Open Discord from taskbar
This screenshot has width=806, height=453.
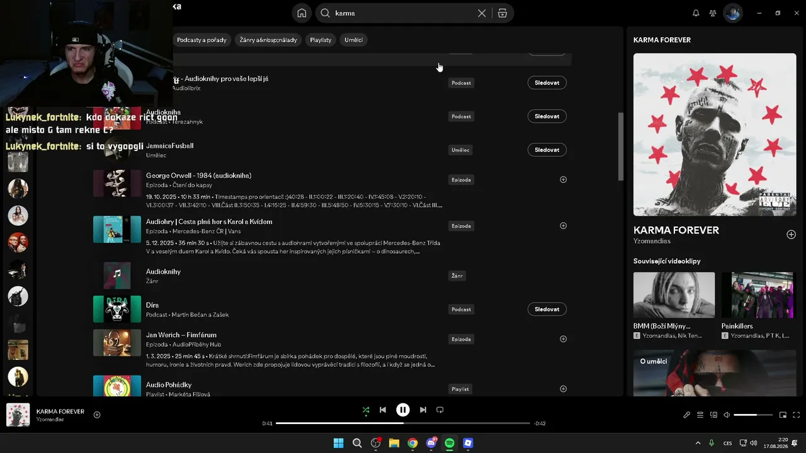(431, 443)
